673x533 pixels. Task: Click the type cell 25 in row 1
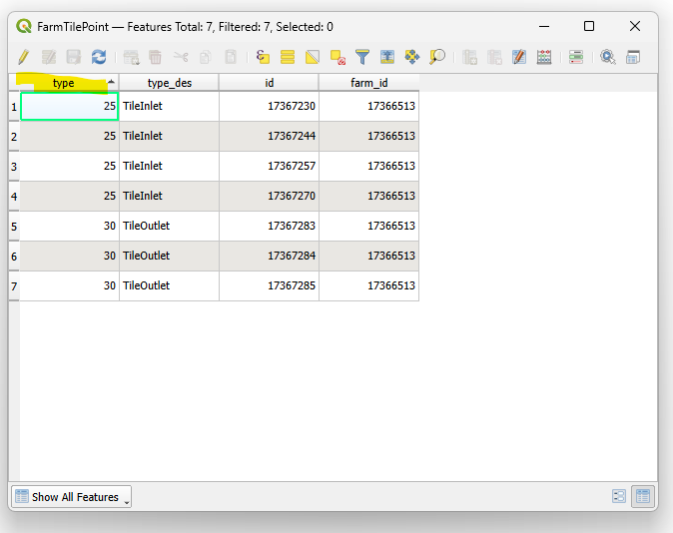coord(70,106)
